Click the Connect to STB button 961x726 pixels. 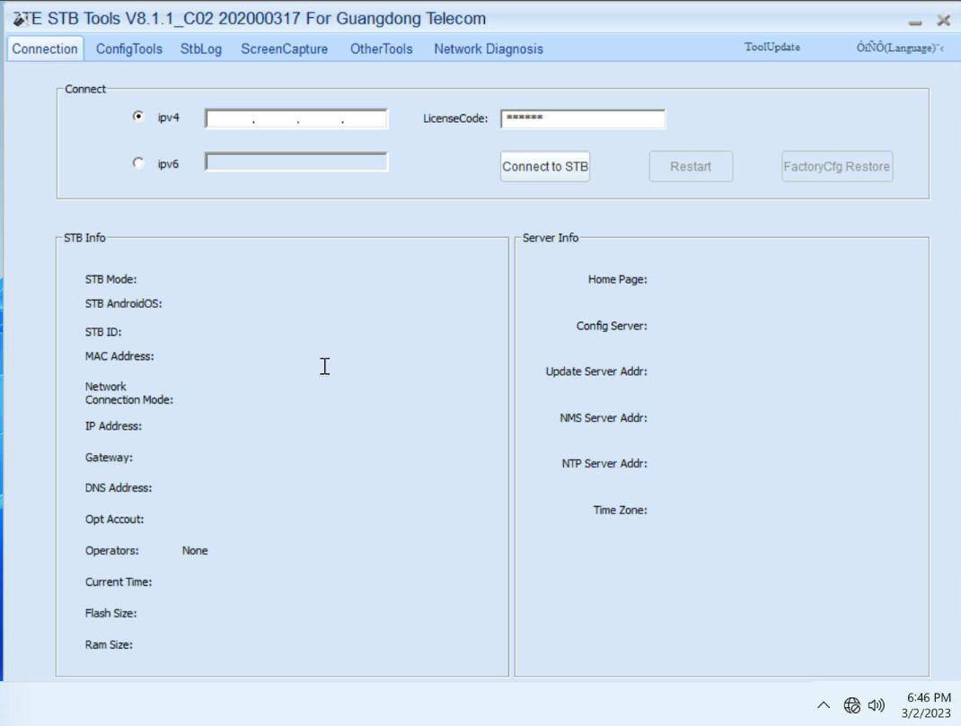point(545,167)
